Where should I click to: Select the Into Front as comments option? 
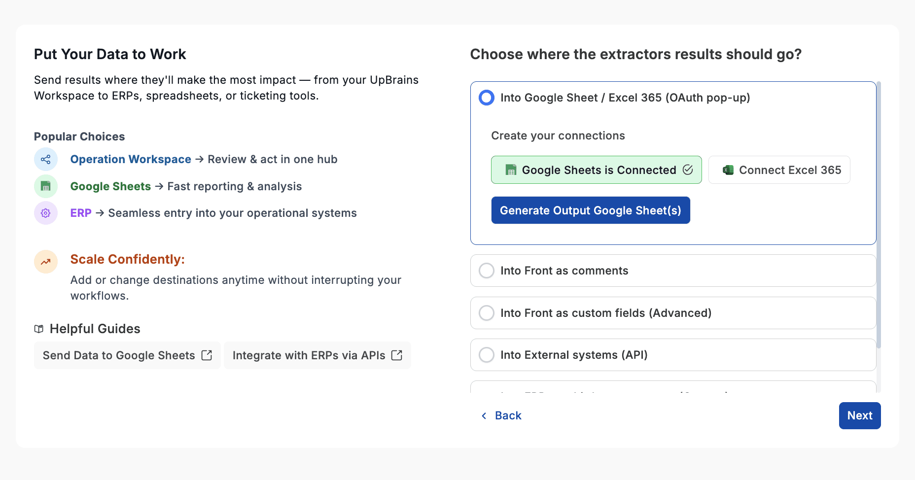tap(487, 271)
